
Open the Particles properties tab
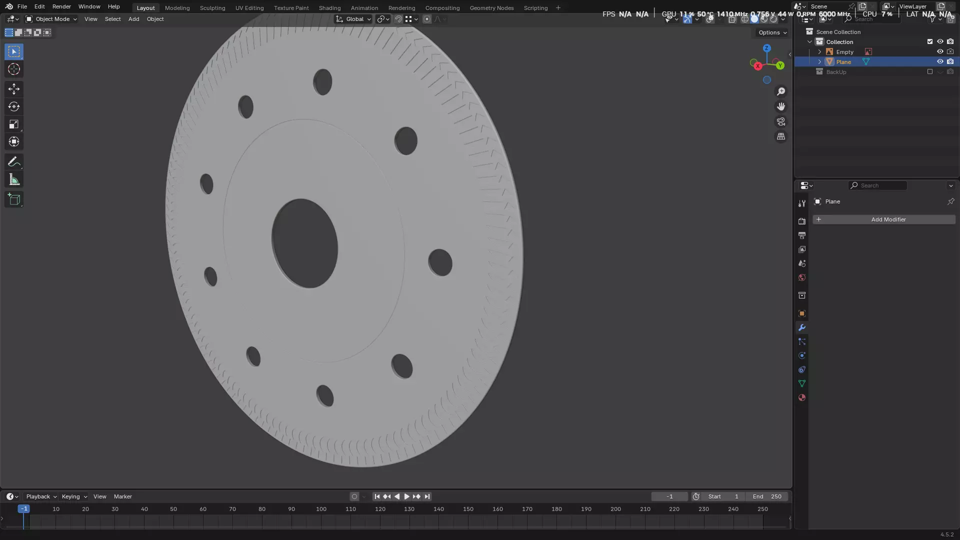click(x=802, y=341)
